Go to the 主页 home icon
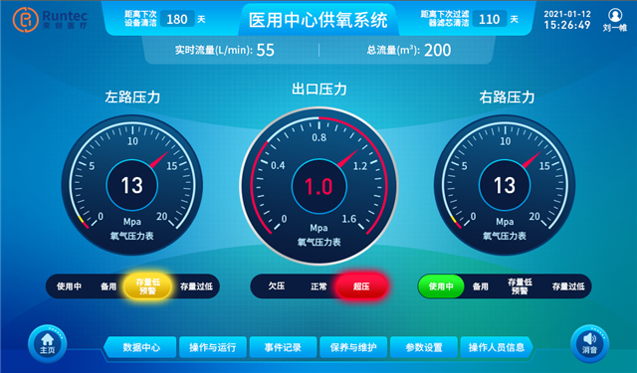 [x=47, y=343]
